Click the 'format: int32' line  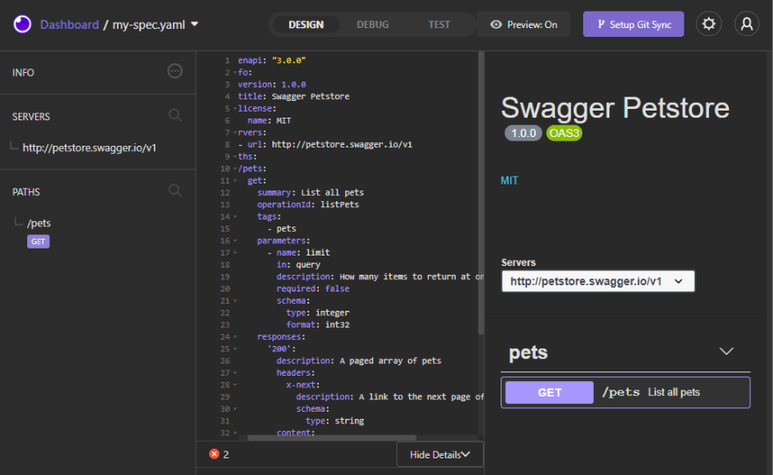(317, 325)
